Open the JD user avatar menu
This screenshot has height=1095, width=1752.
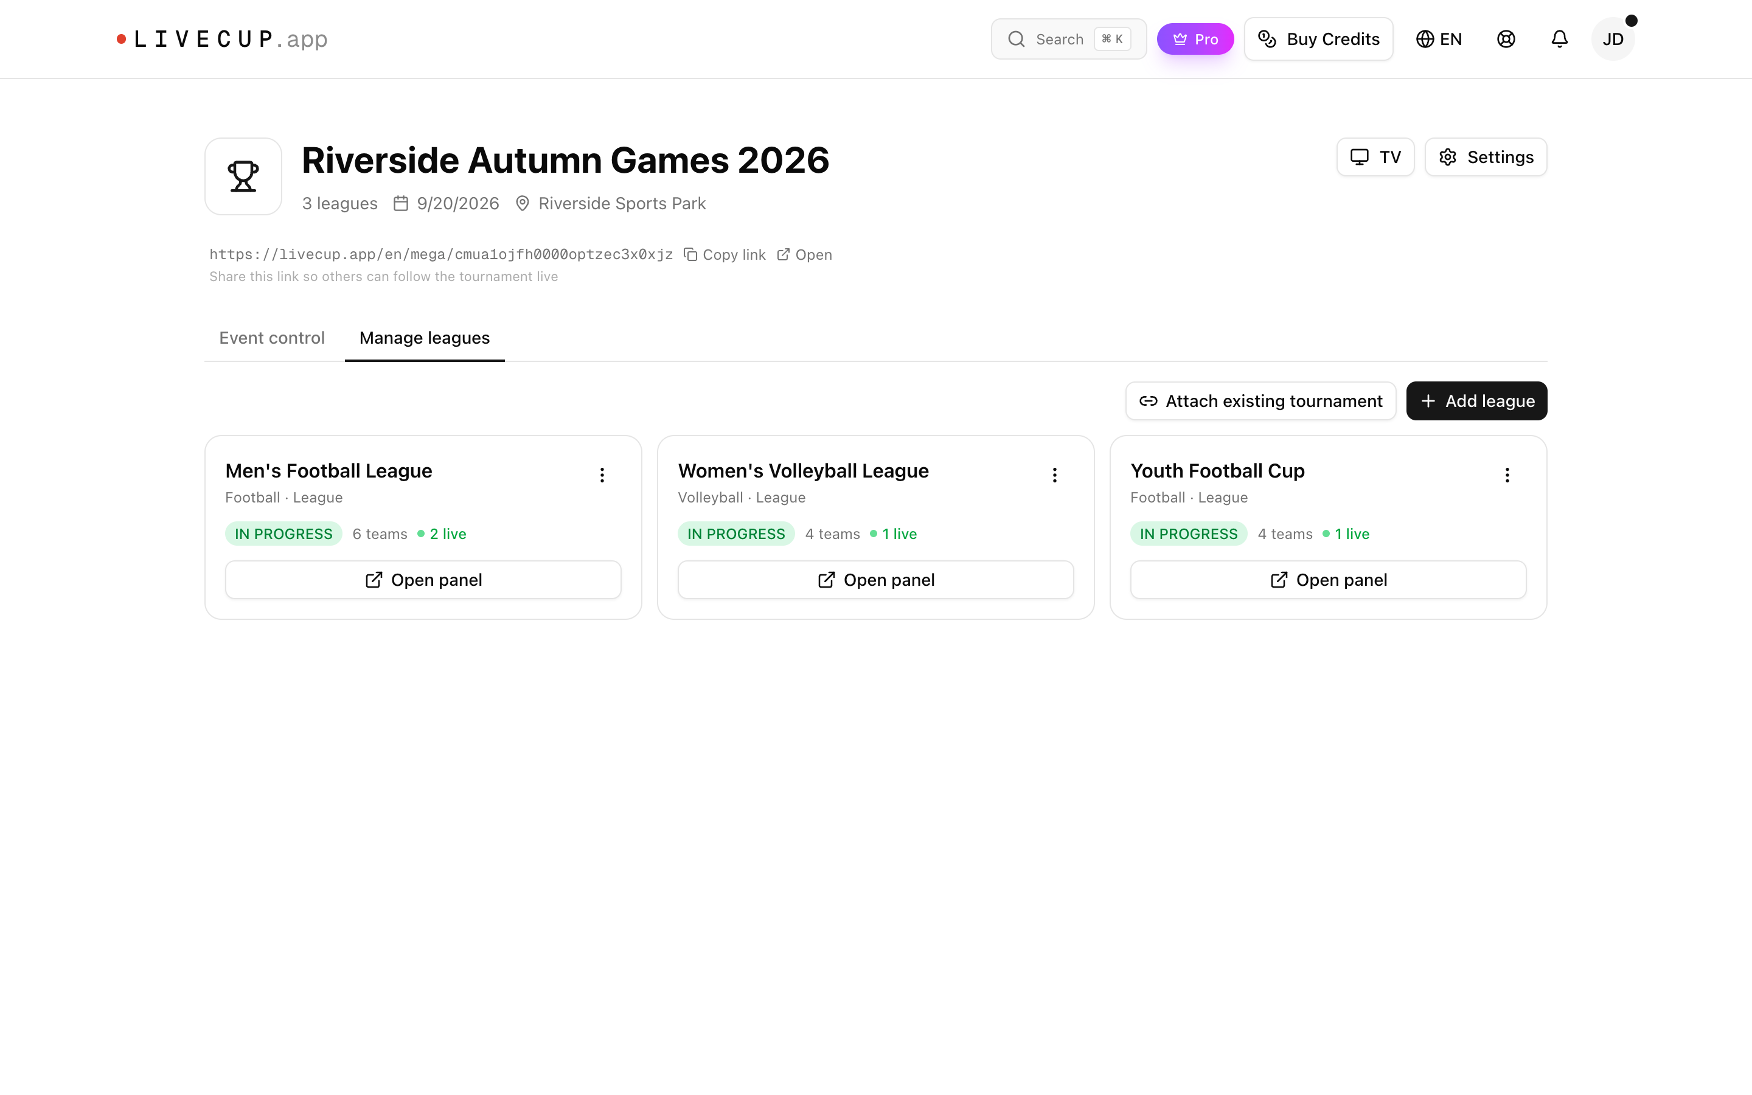tap(1612, 39)
